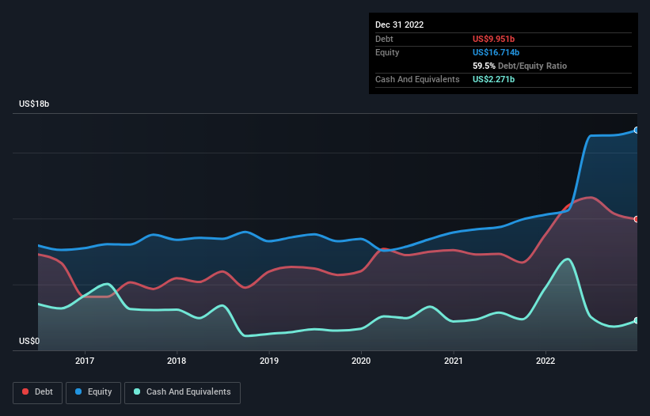Click the US$18b y-axis label
Viewport: 650px width, 416px height.
tap(34, 104)
